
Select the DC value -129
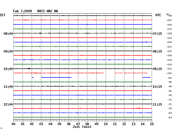tap(169, 33)
